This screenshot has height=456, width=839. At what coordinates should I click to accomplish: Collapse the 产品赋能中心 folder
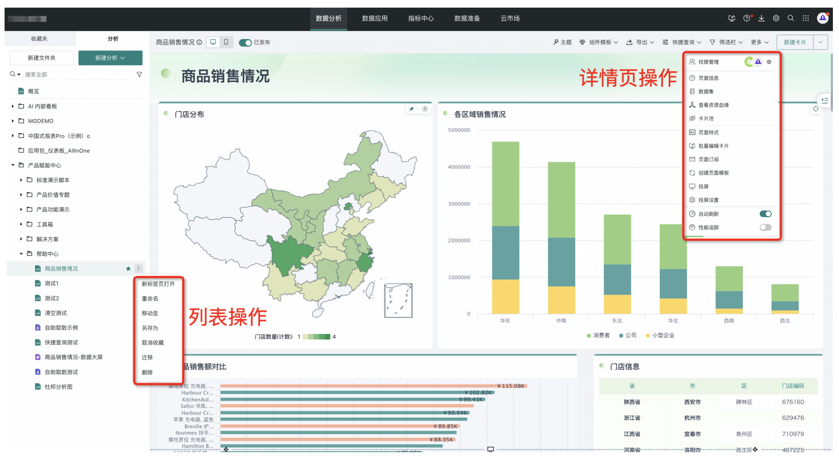pyautogui.click(x=13, y=165)
